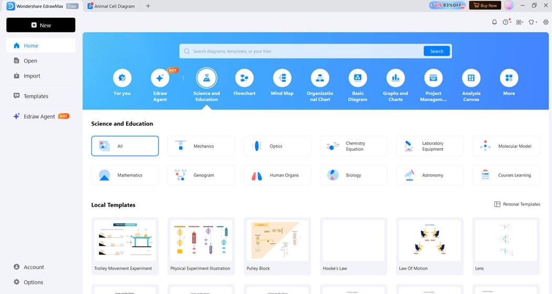Open the user profile avatar

(x=509, y=5)
